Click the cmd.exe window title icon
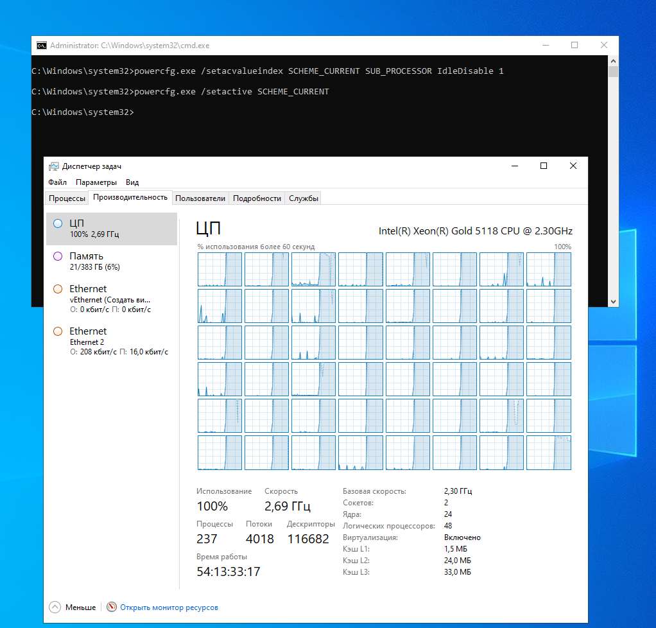 [x=42, y=45]
